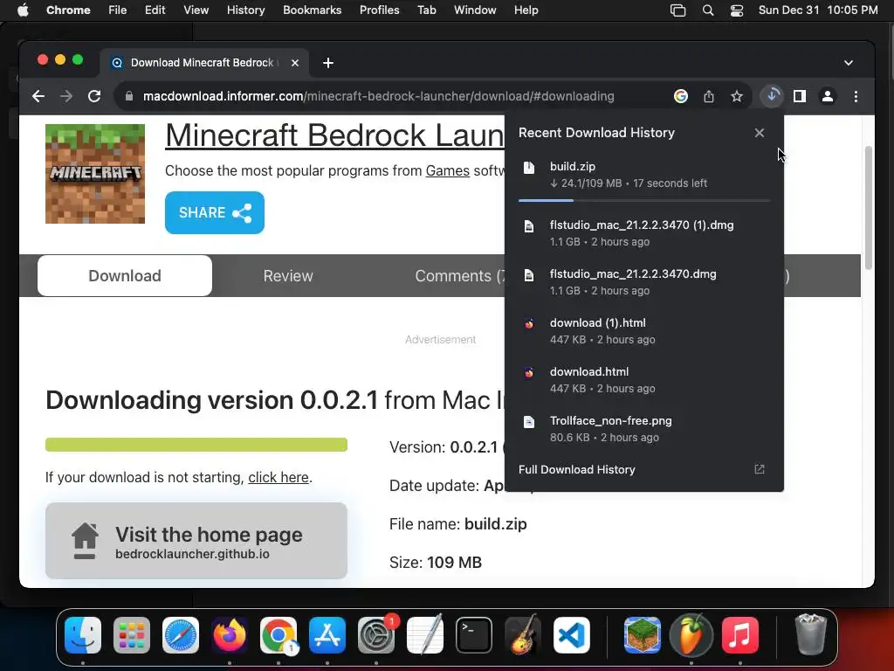
Task: Click the download (1).html Firefox icon
Action: click(x=529, y=323)
